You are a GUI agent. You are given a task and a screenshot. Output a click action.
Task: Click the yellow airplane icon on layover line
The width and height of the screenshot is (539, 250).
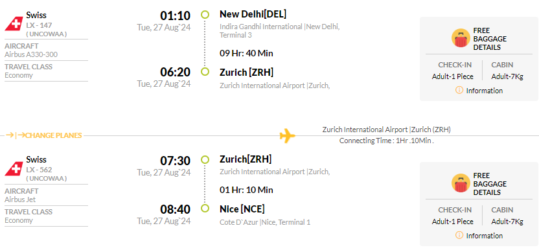[x=288, y=135]
